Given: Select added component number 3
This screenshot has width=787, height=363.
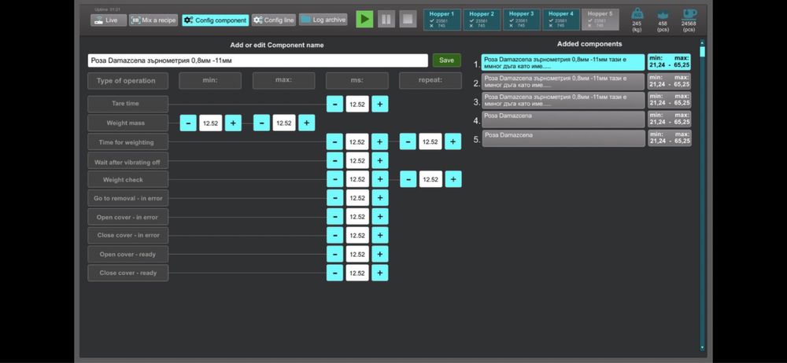Looking at the screenshot, I should click(563, 101).
